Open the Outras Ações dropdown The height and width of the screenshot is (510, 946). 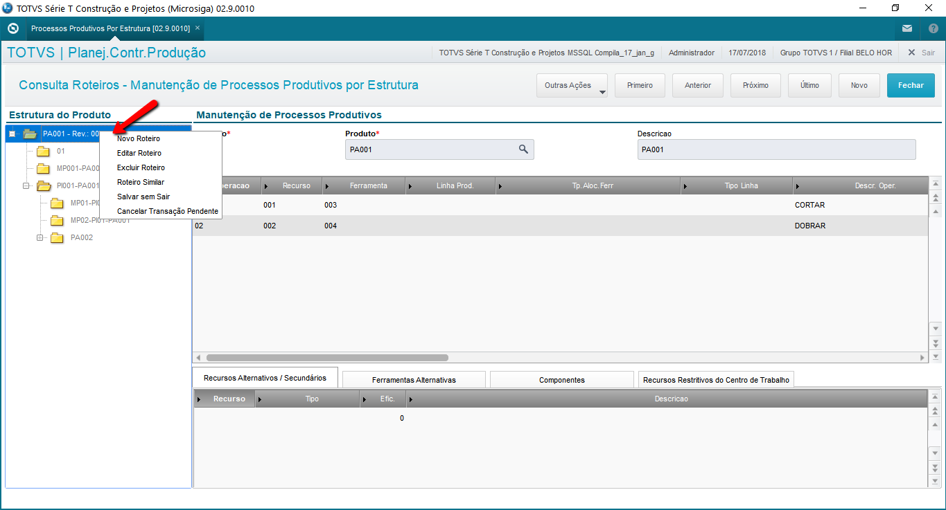coord(572,85)
